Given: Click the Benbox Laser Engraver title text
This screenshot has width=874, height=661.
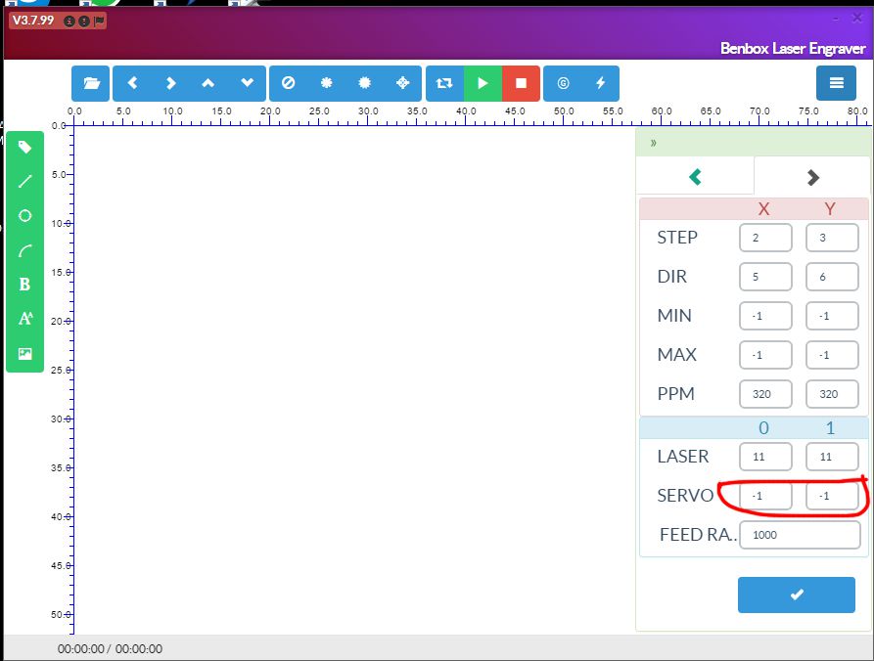Looking at the screenshot, I should click(x=793, y=49).
